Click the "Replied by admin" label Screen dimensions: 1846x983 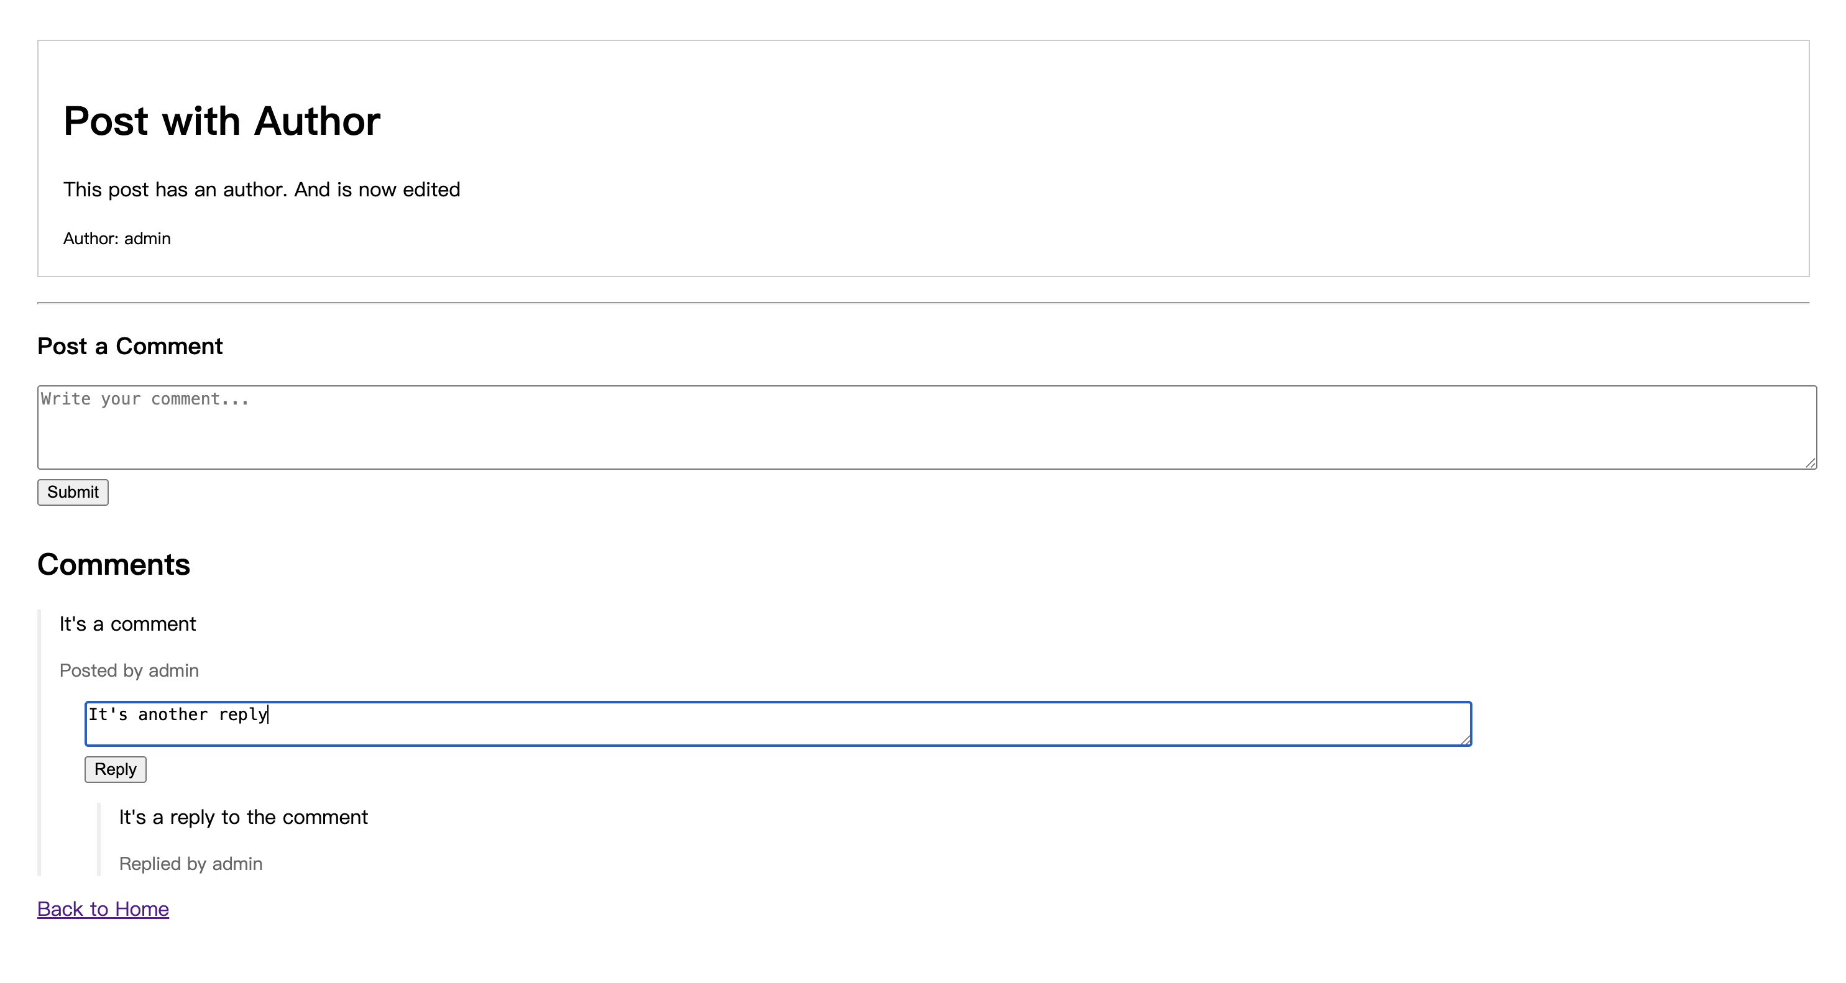coord(191,864)
